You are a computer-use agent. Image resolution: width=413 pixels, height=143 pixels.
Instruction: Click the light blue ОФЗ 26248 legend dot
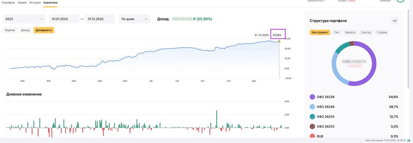click(x=313, y=107)
